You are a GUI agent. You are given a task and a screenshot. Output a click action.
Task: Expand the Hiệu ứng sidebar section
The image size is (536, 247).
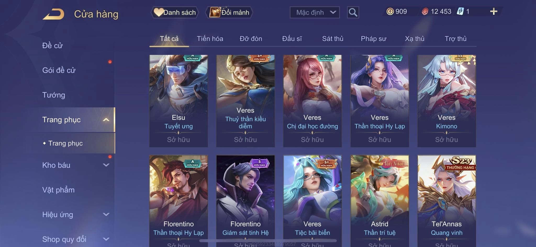point(106,214)
